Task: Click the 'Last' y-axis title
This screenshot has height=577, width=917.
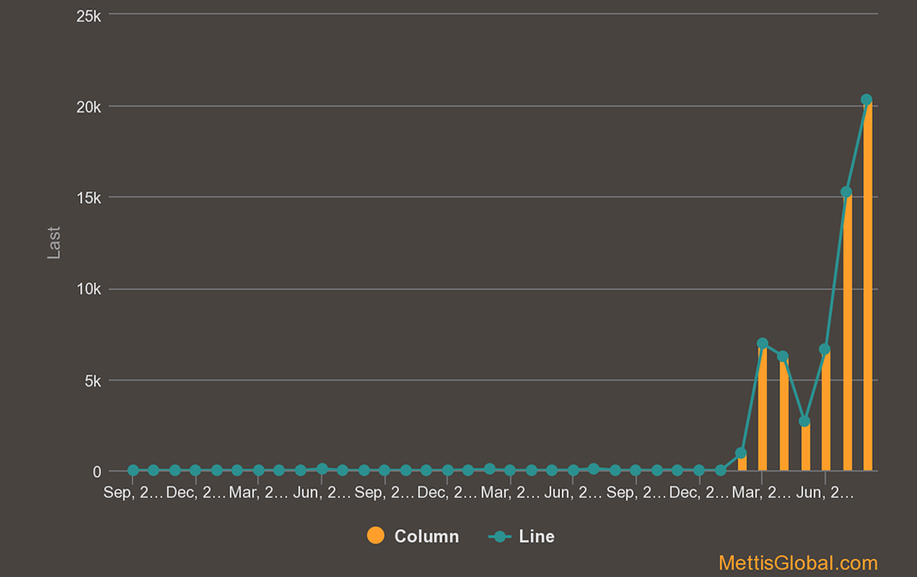Action: pos(54,242)
